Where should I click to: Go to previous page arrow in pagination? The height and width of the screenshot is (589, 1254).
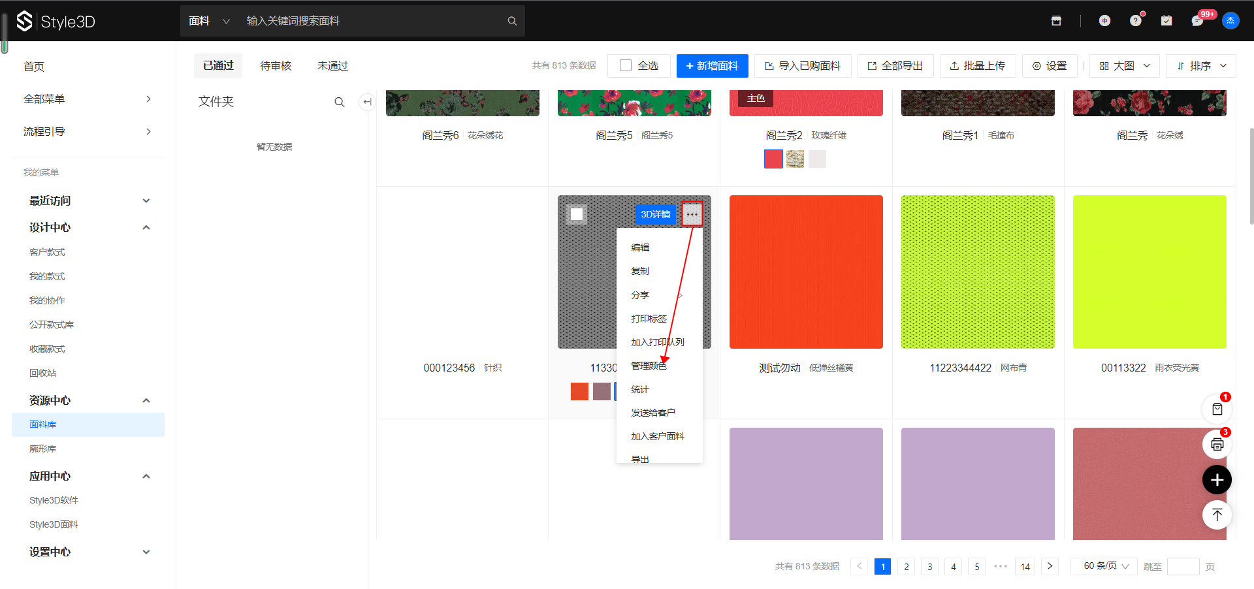coord(860,566)
